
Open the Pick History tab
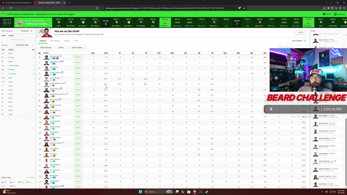(55, 41)
